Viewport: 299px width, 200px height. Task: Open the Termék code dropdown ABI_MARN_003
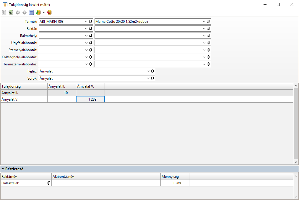pyautogui.click(x=86, y=22)
